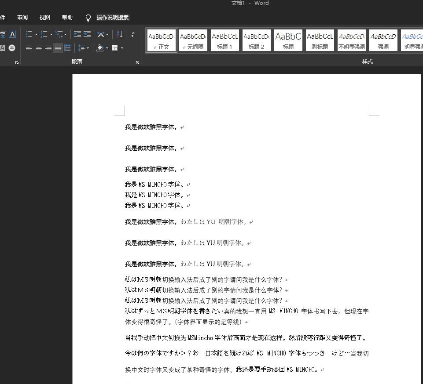Toggle justify alignment
Image resolution: width=423 pixels, height=384 pixels.
point(58,48)
